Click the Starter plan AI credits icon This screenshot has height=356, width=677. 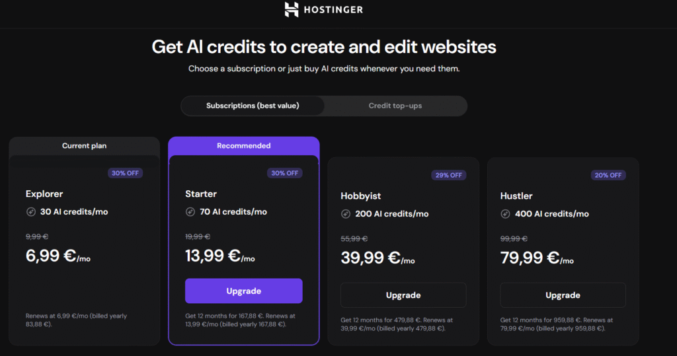click(x=190, y=212)
